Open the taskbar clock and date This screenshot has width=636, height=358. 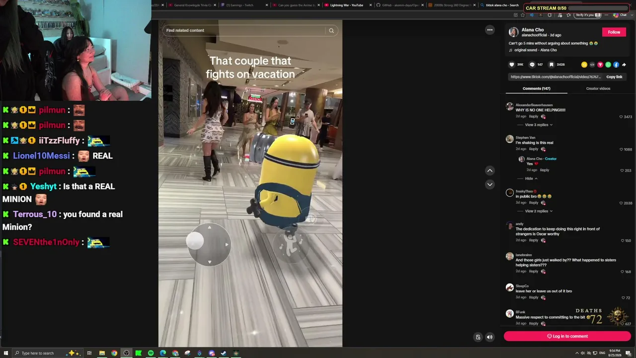coord(615,353)
